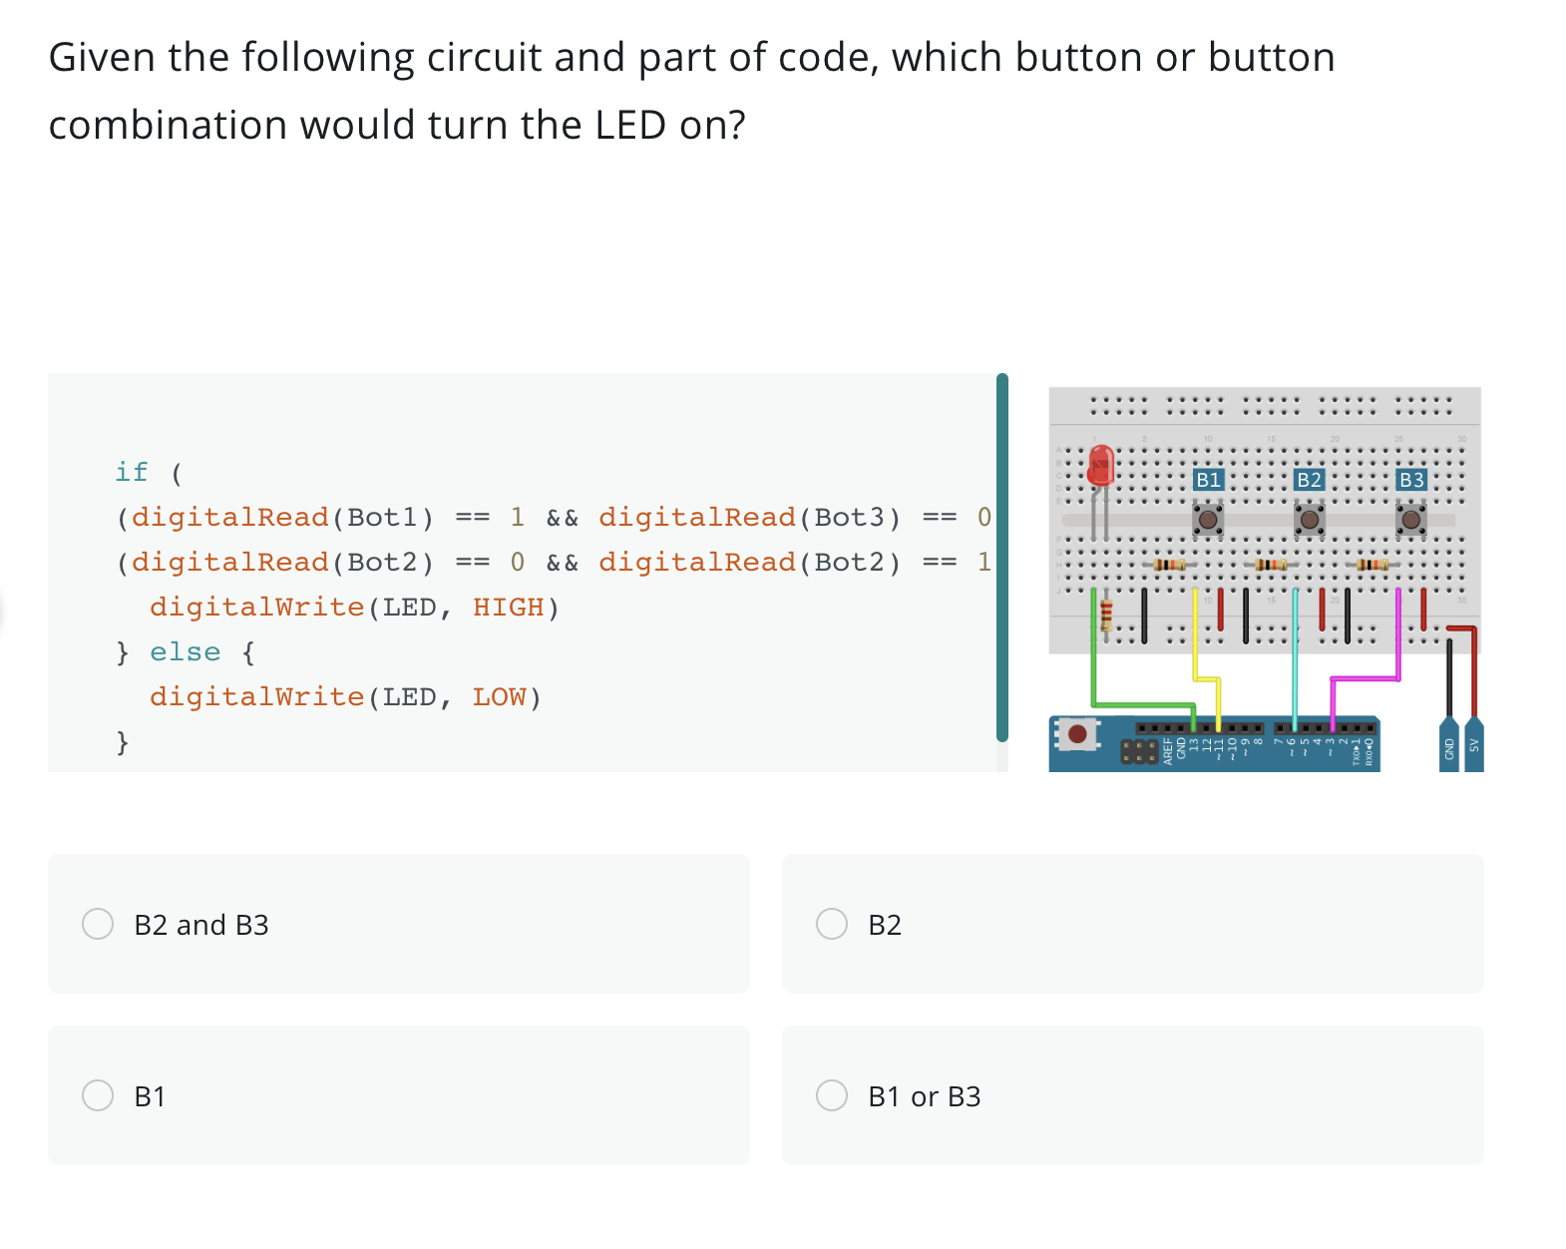
Task: Click the blue B3 label in the diagram
Action: point(1411,480)
